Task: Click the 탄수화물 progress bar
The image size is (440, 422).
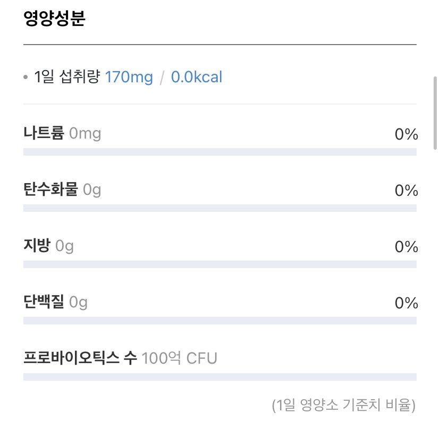Action: (x=219, y=208)
